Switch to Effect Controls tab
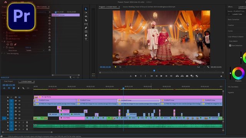The height and width of the screenshot is (138, 246). 42,7
